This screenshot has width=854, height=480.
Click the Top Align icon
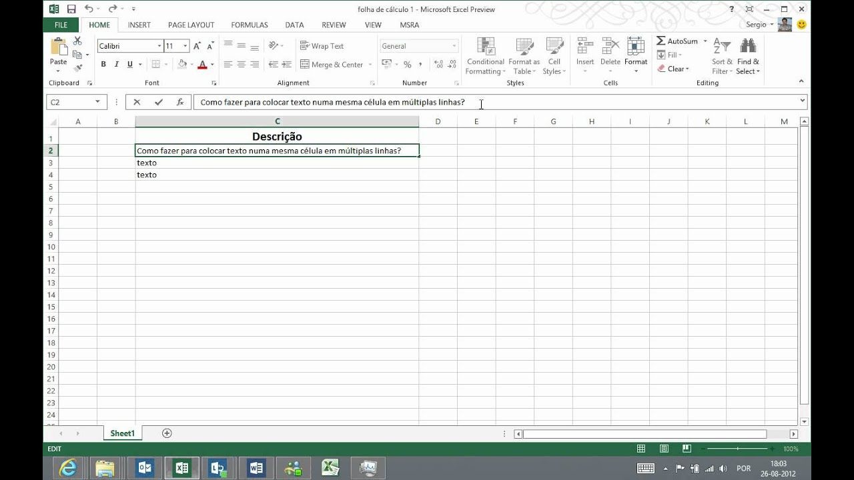(228, 45)
